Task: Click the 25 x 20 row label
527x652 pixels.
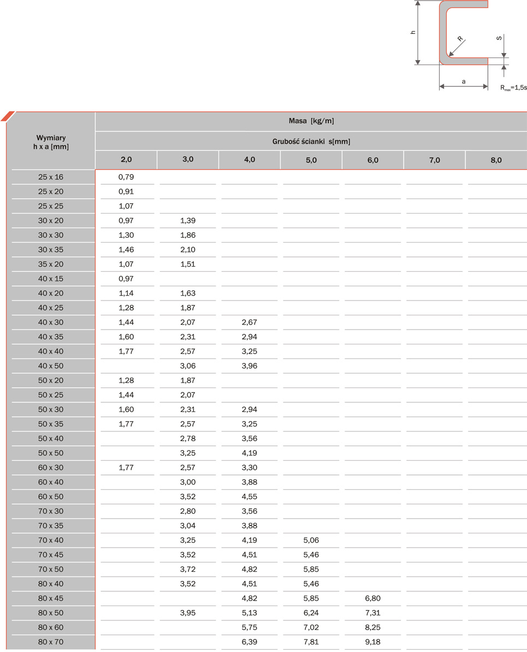Action: [x=51, y=191]
